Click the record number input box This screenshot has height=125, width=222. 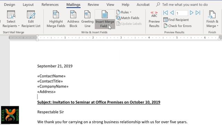182,13
